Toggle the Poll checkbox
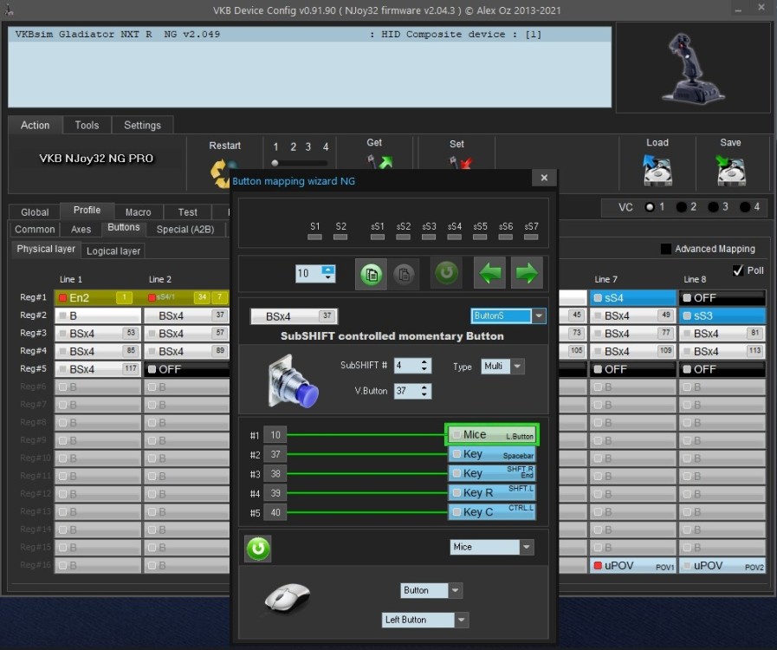The width and height of the screenshot is (777, 650). [x=738, y=270]
